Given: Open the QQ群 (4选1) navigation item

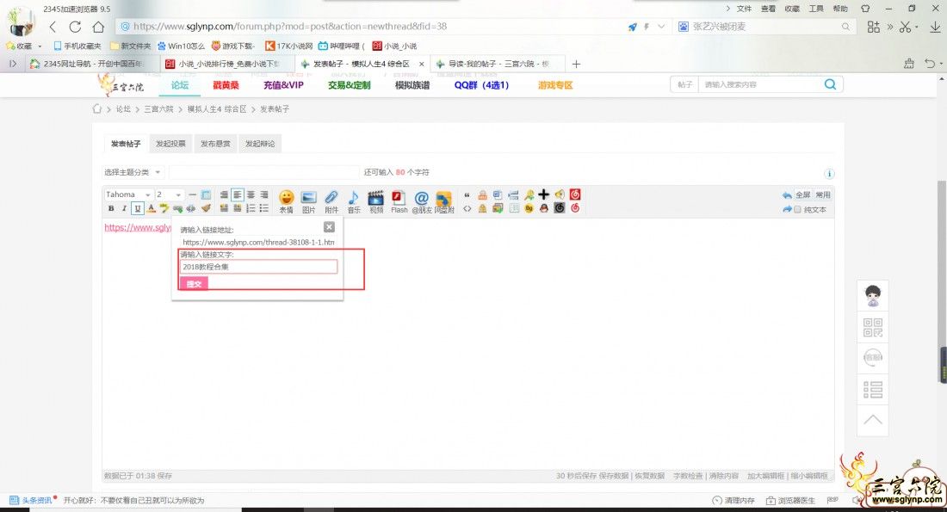Looking at the screenshot, I should point(481,85).
